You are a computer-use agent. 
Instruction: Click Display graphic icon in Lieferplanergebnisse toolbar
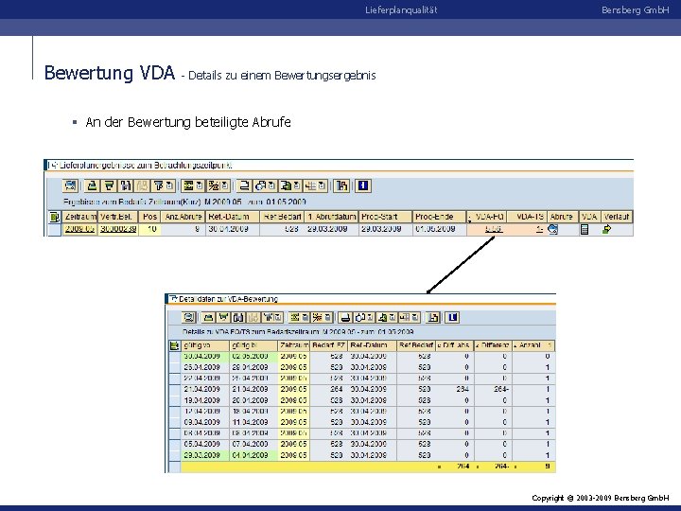341,185
